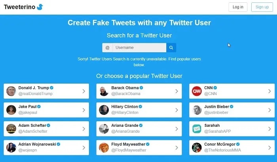Viewport: 277px width, 162px height.
Task: Click the Log in button
Action: 238,7
